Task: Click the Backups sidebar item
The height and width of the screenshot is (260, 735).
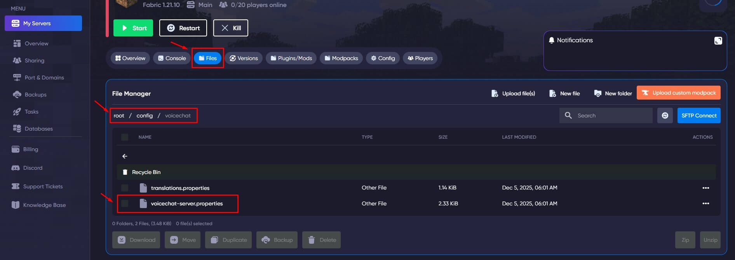Action: click(x=35, y=95)
